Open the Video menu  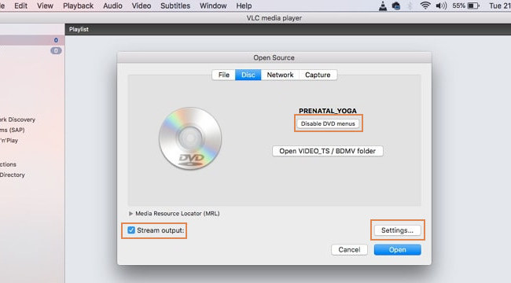142,6
